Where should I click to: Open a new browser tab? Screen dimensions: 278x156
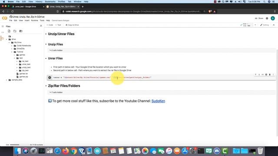pos(83,6)
